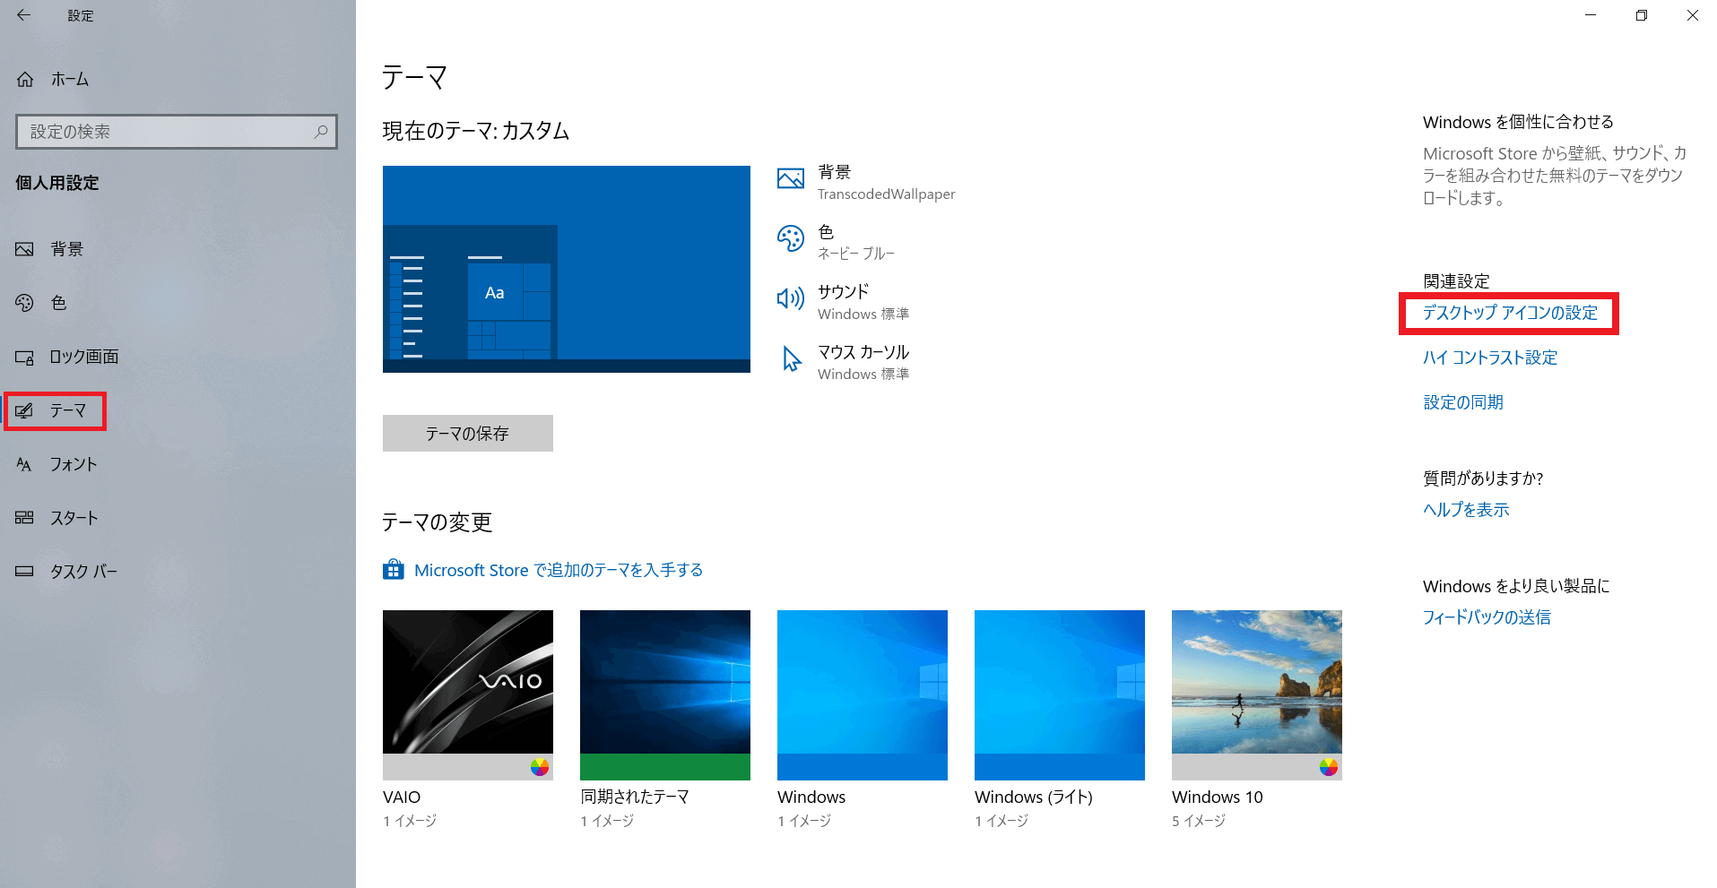Select the Themes brush icon in sidebar

pyautogui.click(x=24, y=410)
